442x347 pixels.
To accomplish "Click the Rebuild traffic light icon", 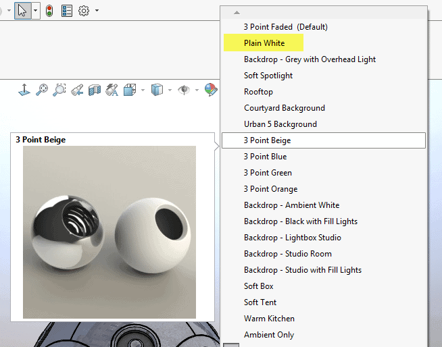I will pos(49,11).
